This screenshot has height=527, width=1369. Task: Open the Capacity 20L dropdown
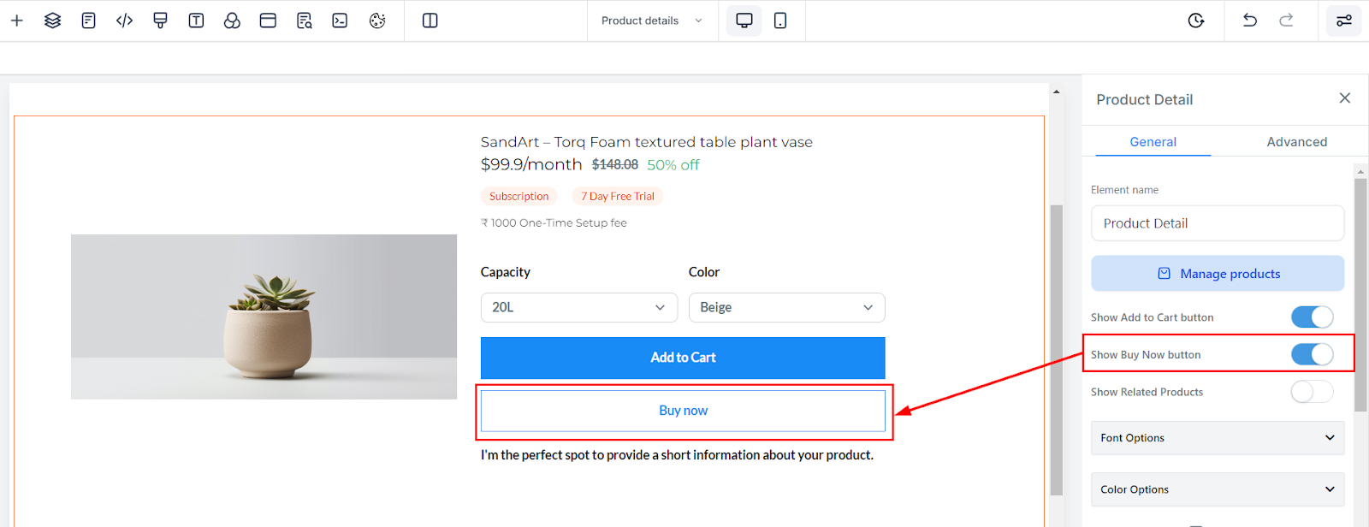pyautogui.click(x=578, y=307)
